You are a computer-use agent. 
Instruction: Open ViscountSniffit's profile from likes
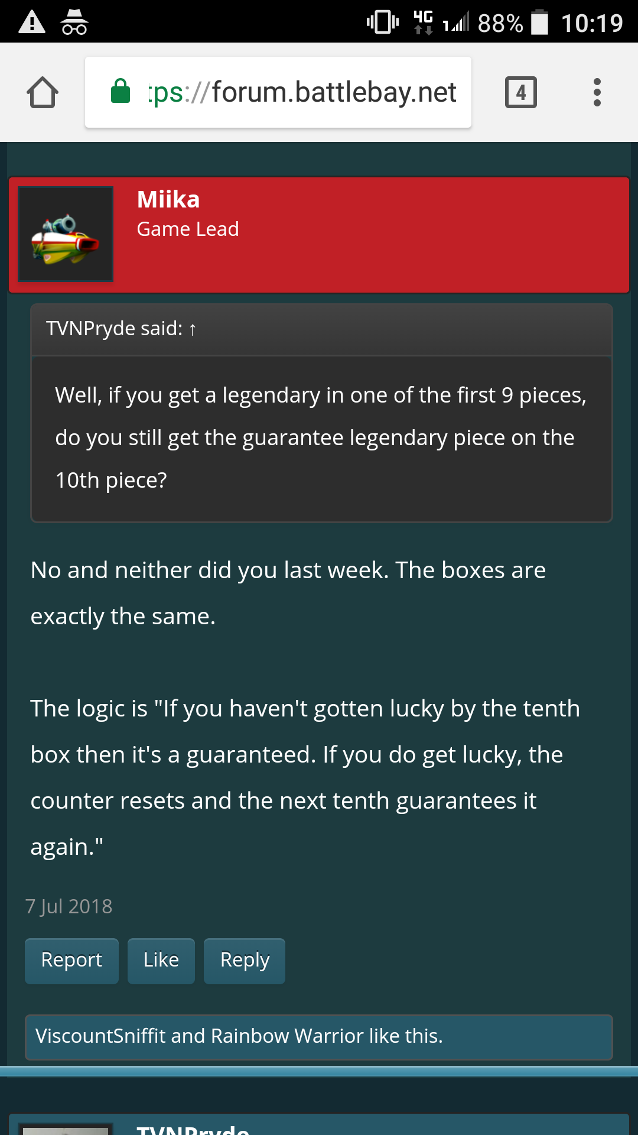pos(100,1036)
